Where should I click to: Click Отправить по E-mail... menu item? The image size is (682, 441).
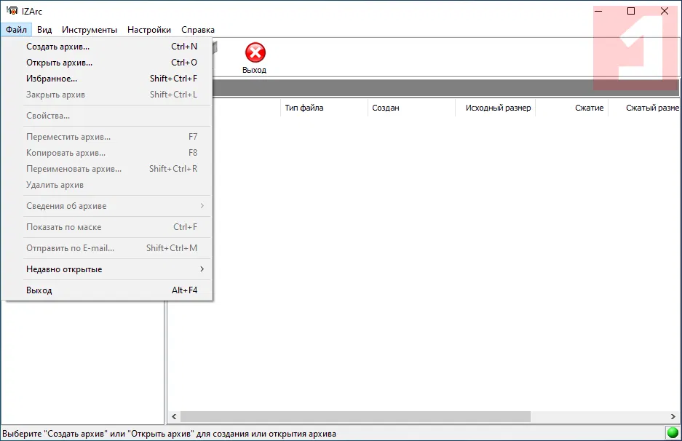coord(107,248)
